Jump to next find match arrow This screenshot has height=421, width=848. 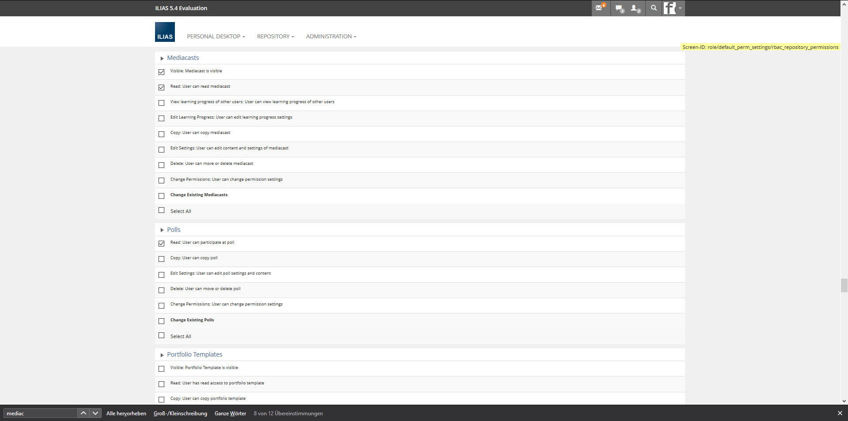coord(95,413)
